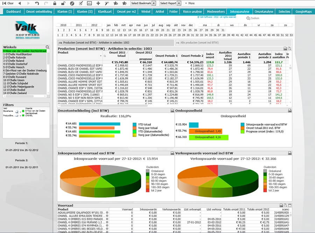The width and height of the screenshot is (315, 233).
Task: Select day 31 in the day row
Action: [x=223, y=30]
